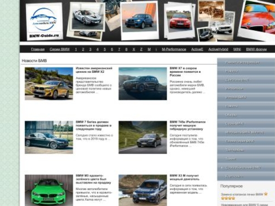Select series 2 in navigation bar
Image resolution: width=275 pixels, height=206 pixels.
83,49
